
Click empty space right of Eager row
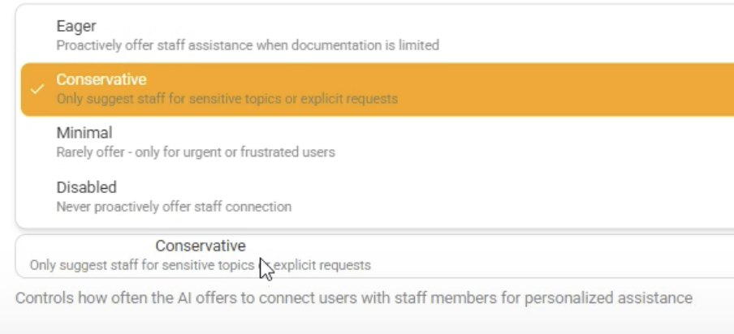tap(609, 36)
